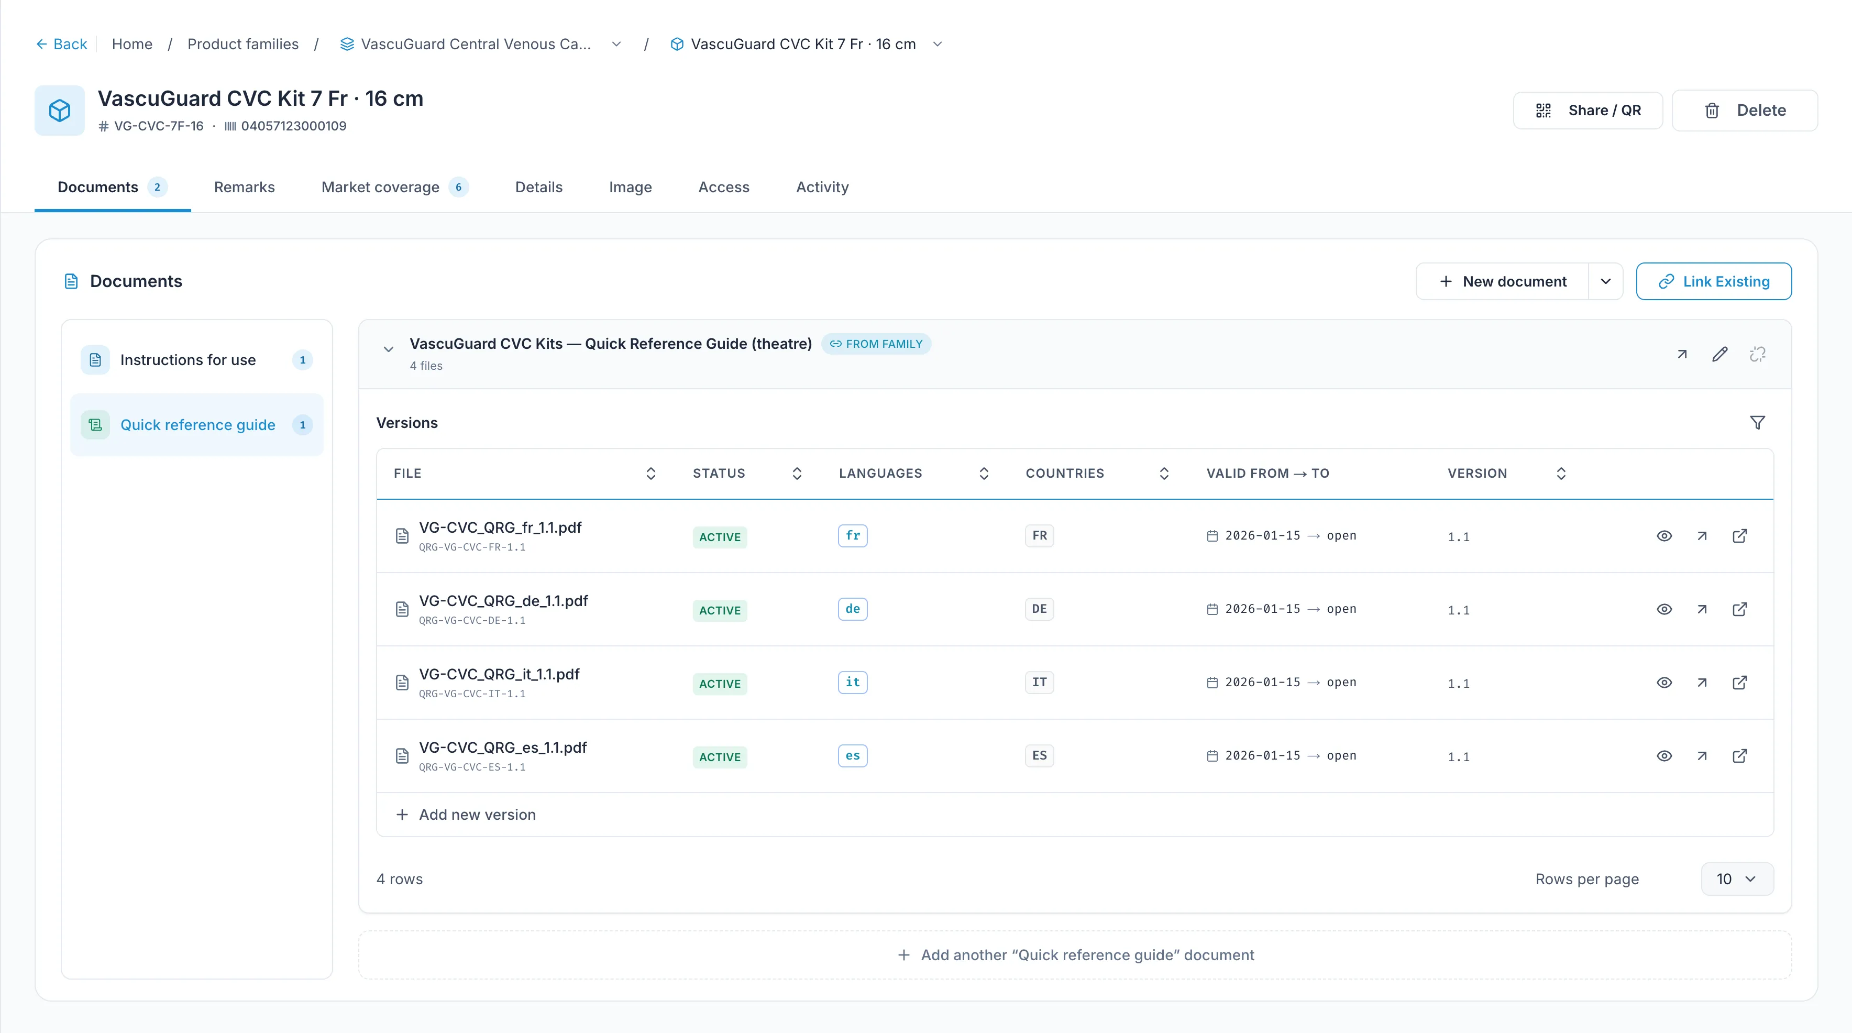Click the fr language tag
This screenshot has width=1852, height=1033.
(x=853, y=536)
